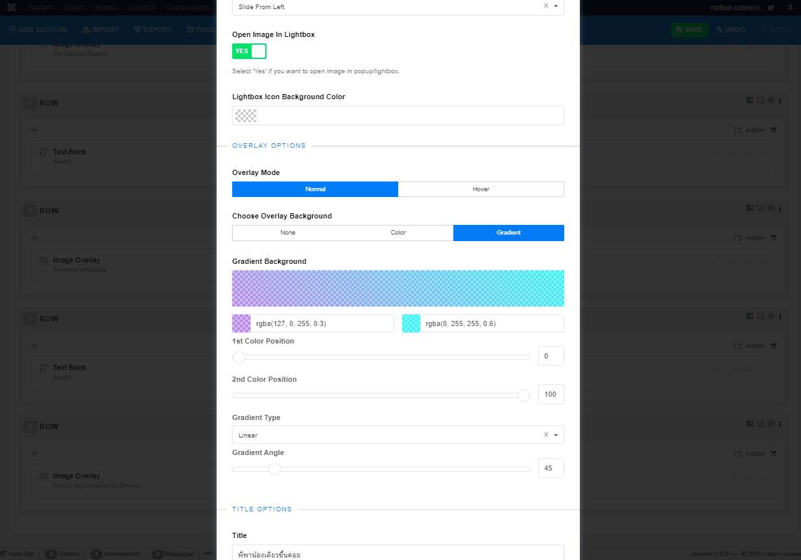
Task: Click the Export toolbar icon
Action: point(137,30)
